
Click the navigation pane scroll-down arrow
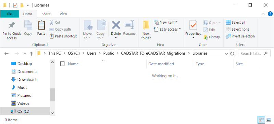point(52,113)
